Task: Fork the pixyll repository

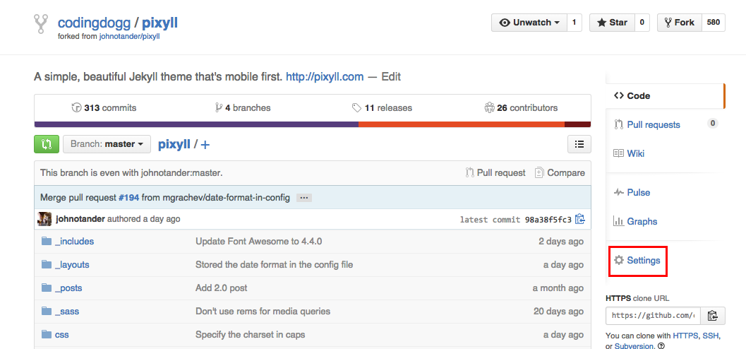Action: 680,23
